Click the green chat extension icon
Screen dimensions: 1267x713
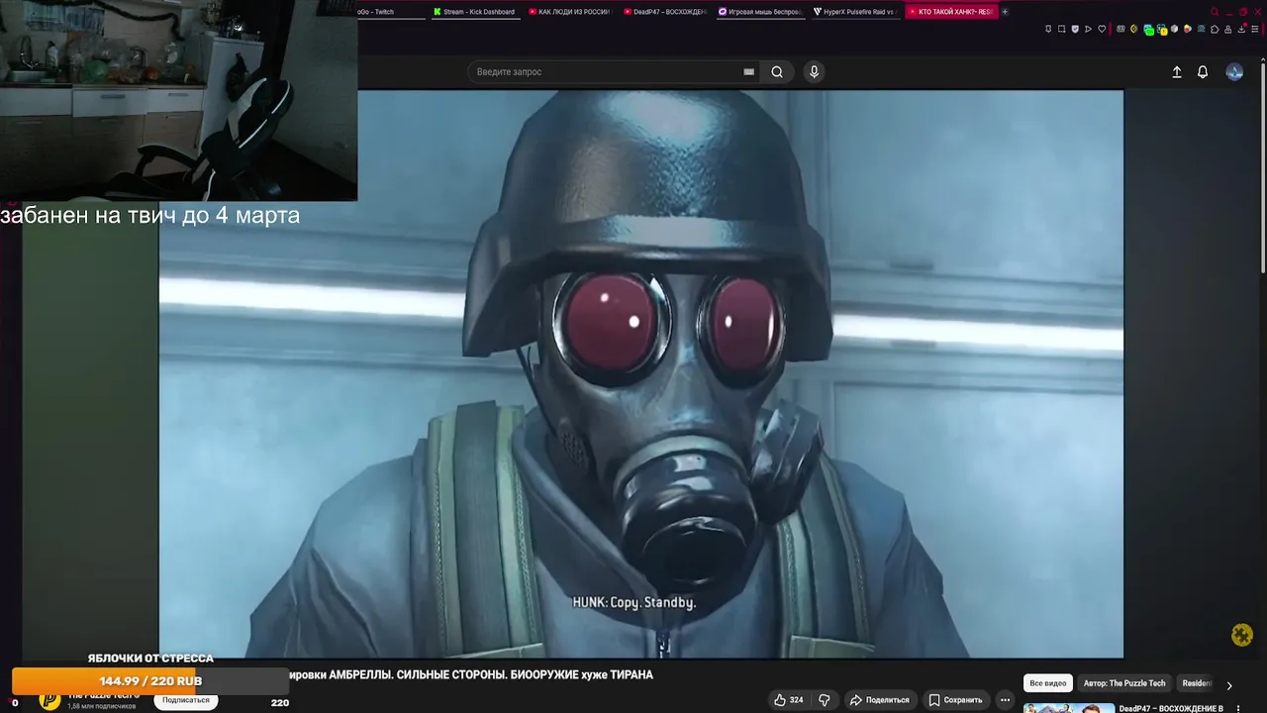(x=1148, y=30)
